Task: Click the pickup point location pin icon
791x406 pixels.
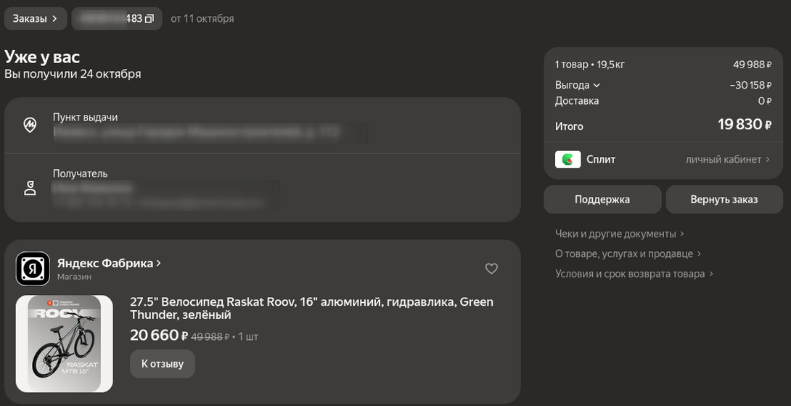Action: coord(30,125)
